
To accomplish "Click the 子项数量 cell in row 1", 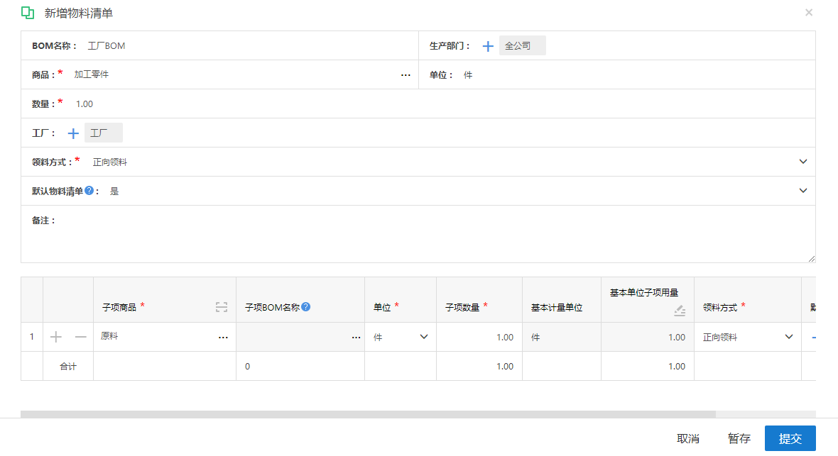I will (479, 337).
